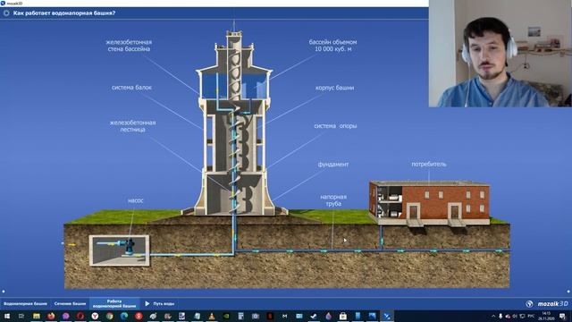
Task: Select the «Работа водонапорной башни» tab
Action: coord(114,303)
